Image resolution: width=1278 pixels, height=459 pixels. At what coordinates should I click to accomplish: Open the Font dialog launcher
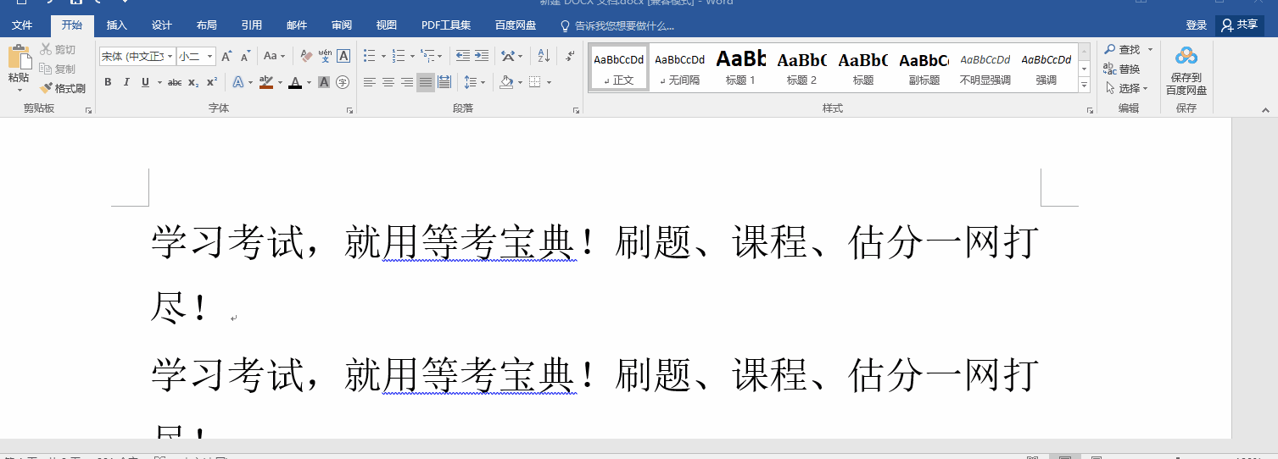[x=349, y=110]
